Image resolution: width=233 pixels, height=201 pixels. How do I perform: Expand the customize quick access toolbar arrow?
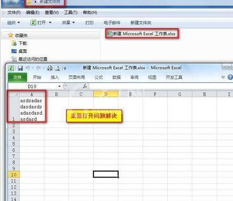click(65, 69)
